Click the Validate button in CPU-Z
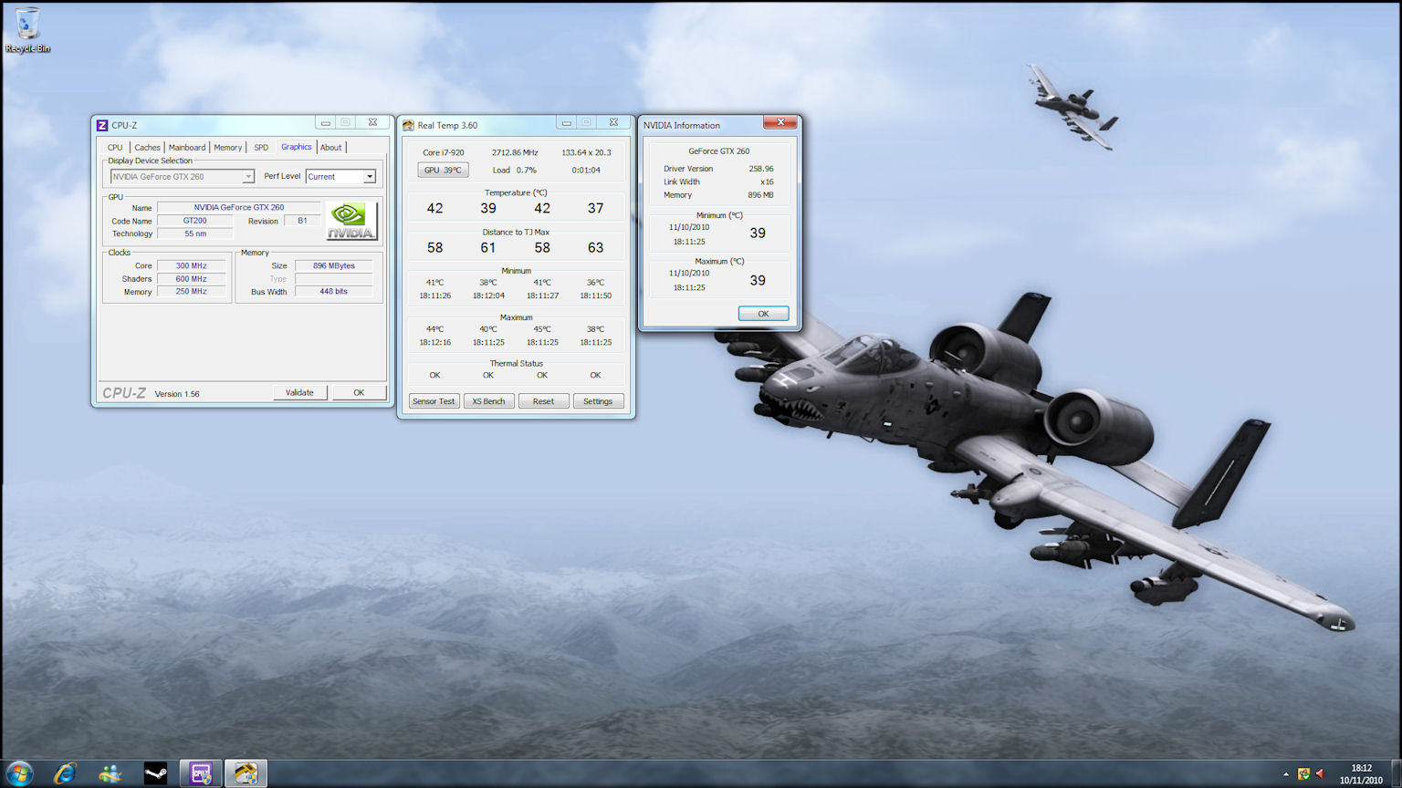Screen dimensions: 1402x788 (299, 393)
